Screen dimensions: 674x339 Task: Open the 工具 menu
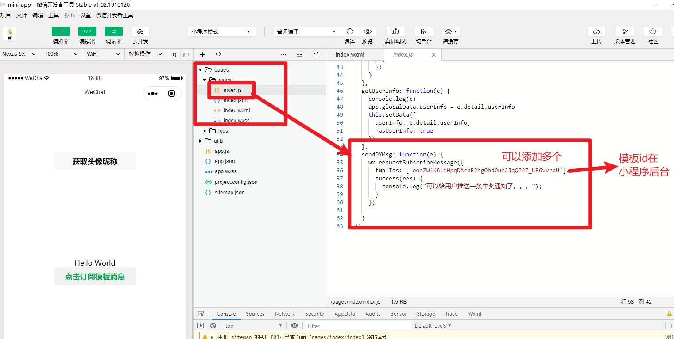[54, 15]
